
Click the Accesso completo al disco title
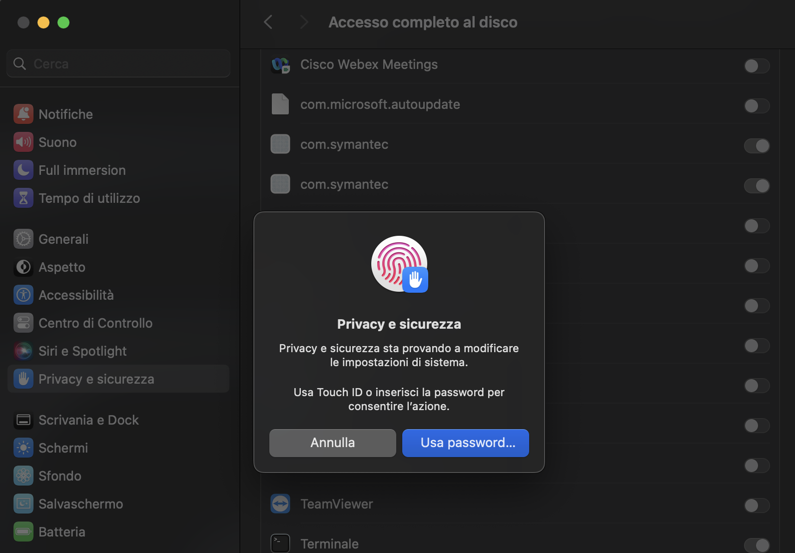point(423,22)
